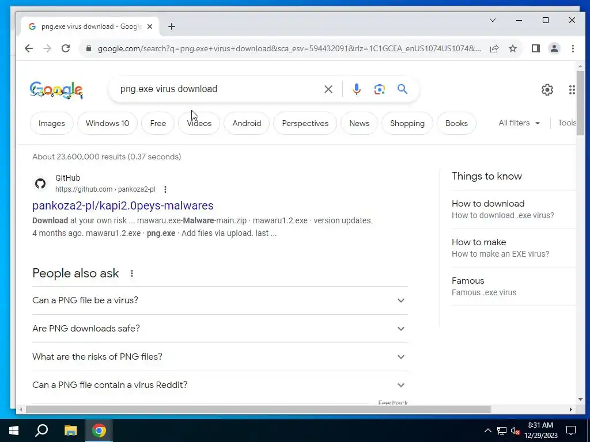Expand 'Are PNG downloads safe?' question

pos(220,329)
